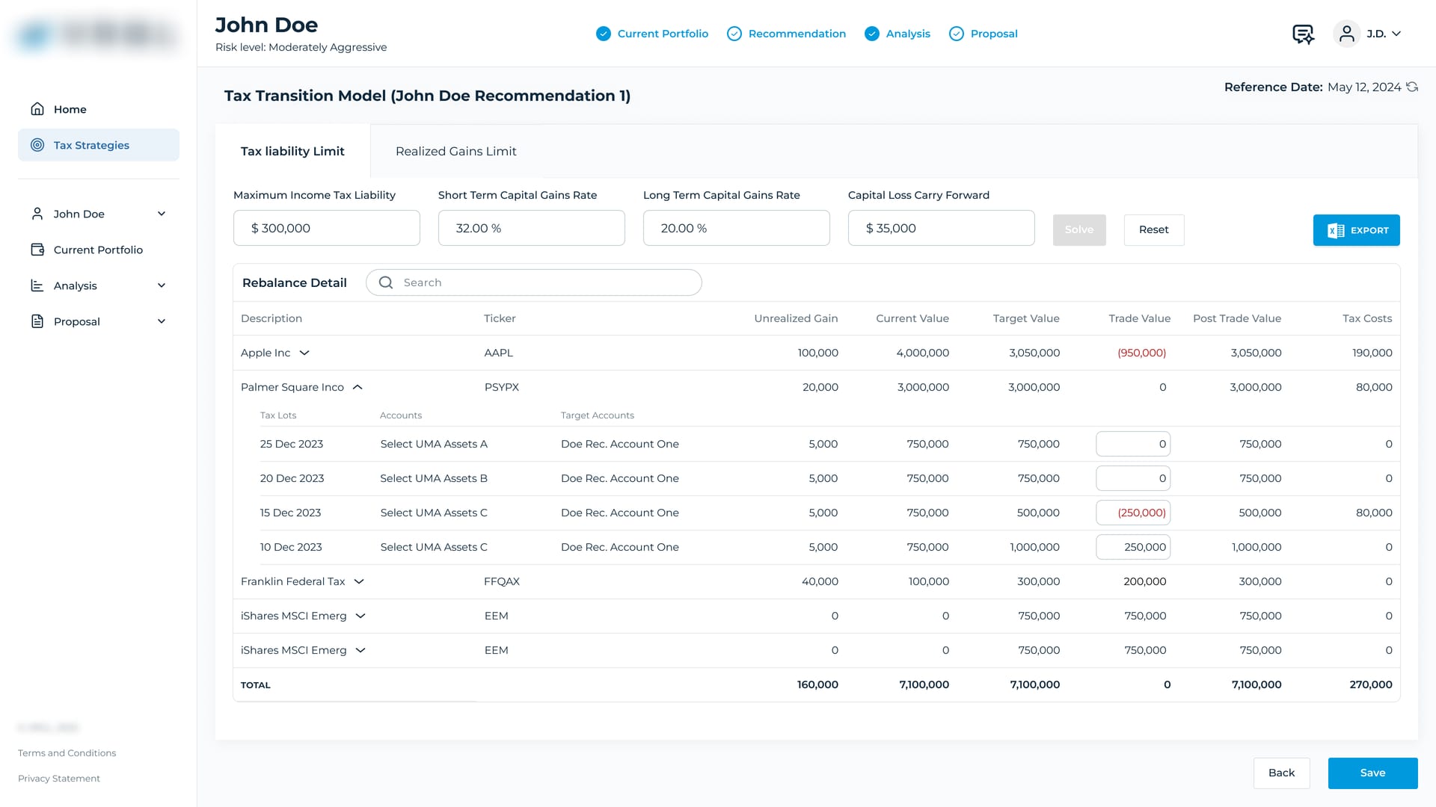Edit trade value for 15 Dec 2023 lot

(1133, 513)
